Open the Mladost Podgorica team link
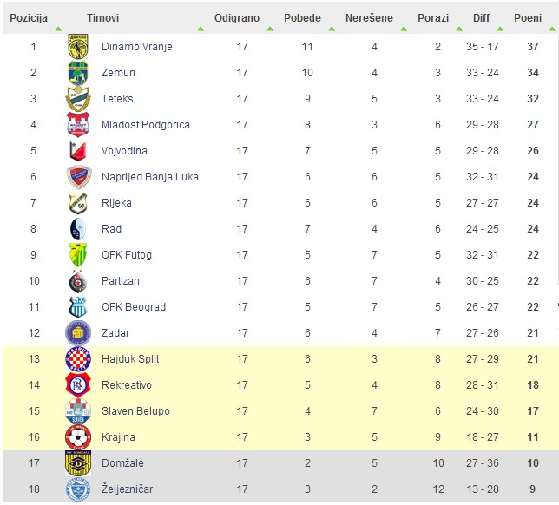 click(146, 125)
